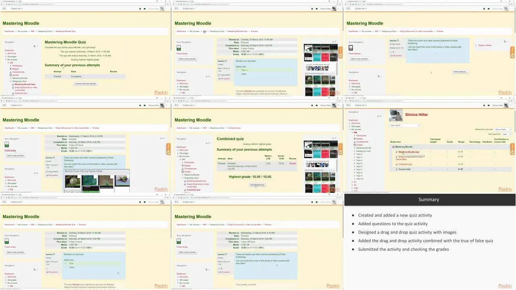Click 'Created and added a new quiz activity' text
The height and width of the screenshot is (290, 516).
click(x=395, y=215)
